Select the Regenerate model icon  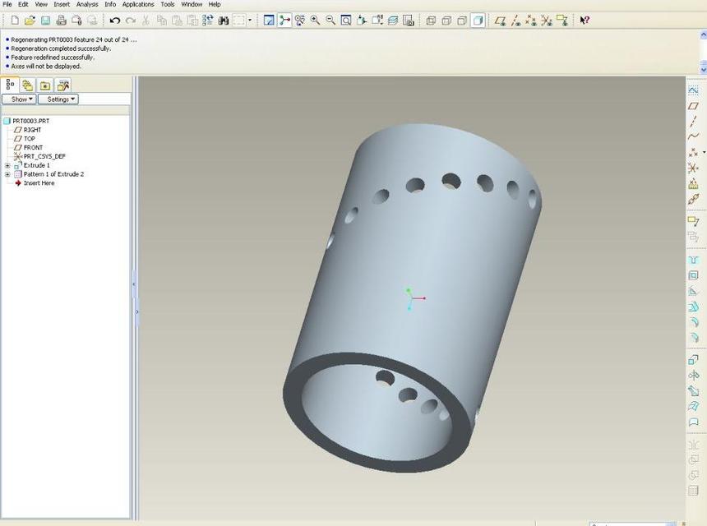tap(208, 20)
